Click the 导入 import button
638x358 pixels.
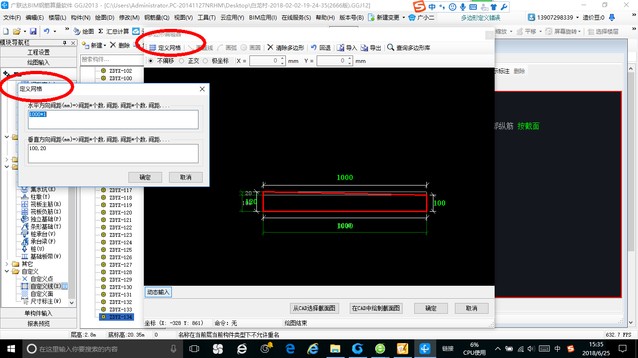[347, 48]
